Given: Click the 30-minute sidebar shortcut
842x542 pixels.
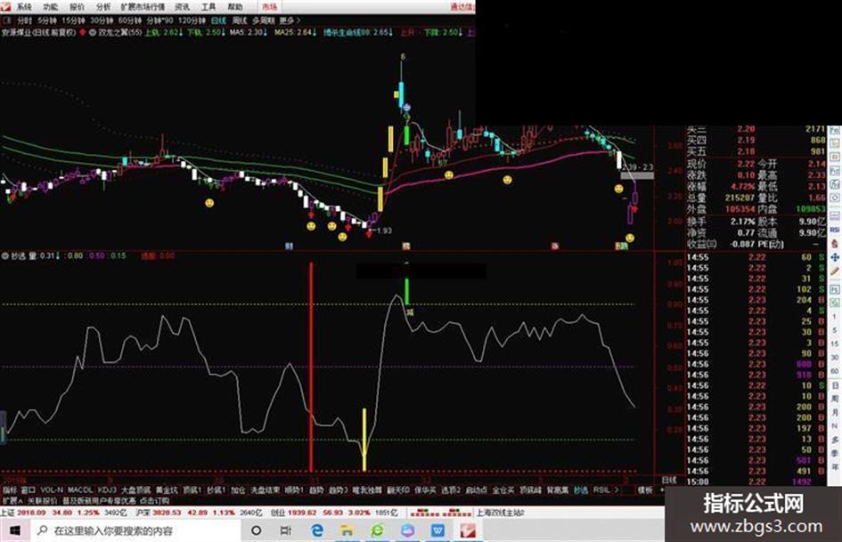Looking at the screenshot, I should (x=835, y=358).
